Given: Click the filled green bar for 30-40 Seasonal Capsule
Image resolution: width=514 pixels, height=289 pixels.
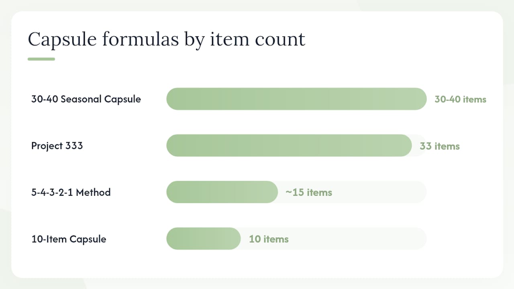Looking at the screenshot, I should (296, 99).
